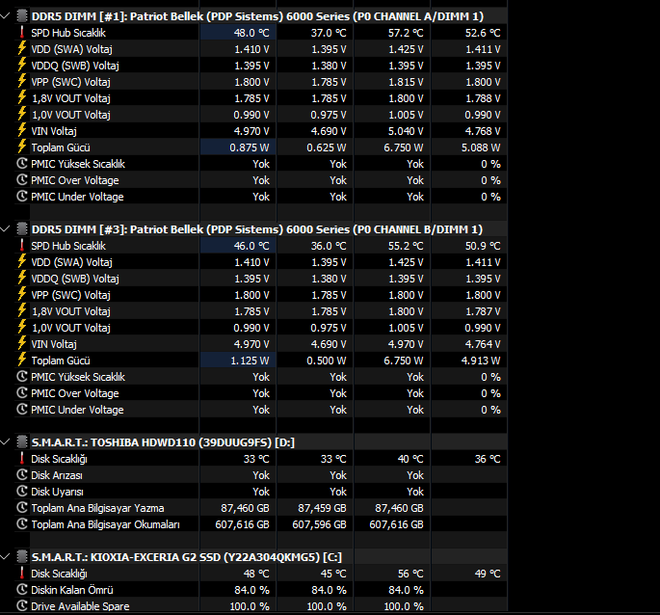Click clock icon of DIMM #1 PMIC Over Voltage
The height and width of the screenshot is (615, 660).
(22, 180)
